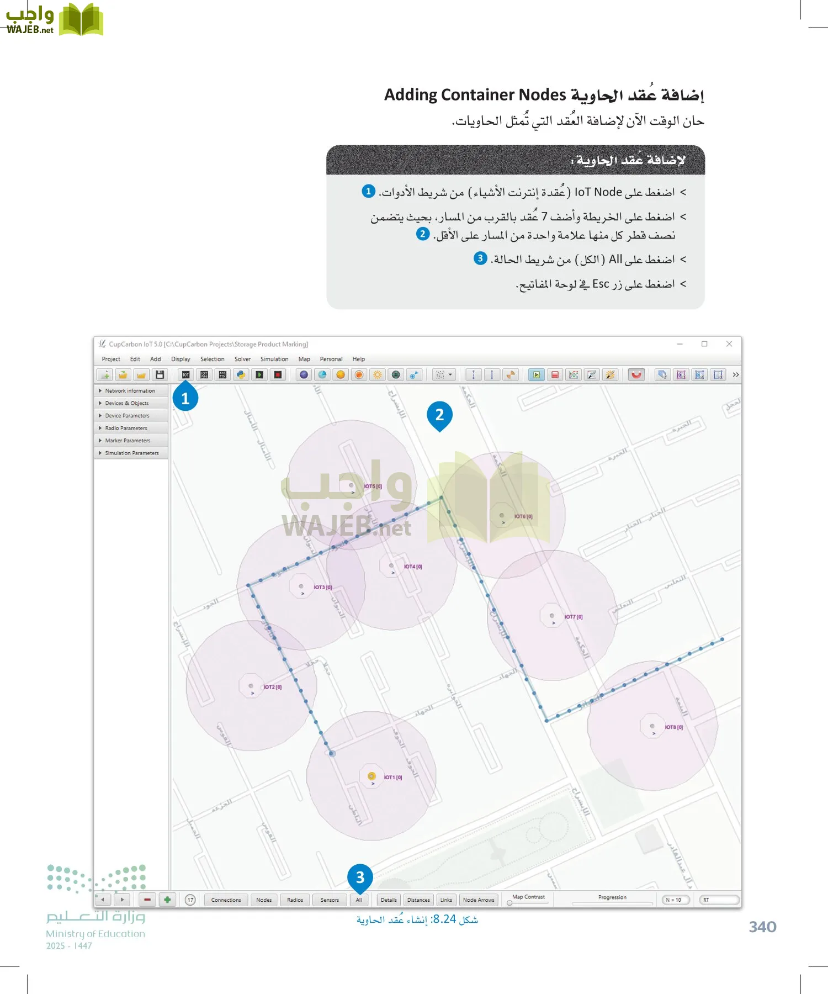The image size is (828, 994).
Task: Select the IoT Node tool
Action: tap(186, 375)
